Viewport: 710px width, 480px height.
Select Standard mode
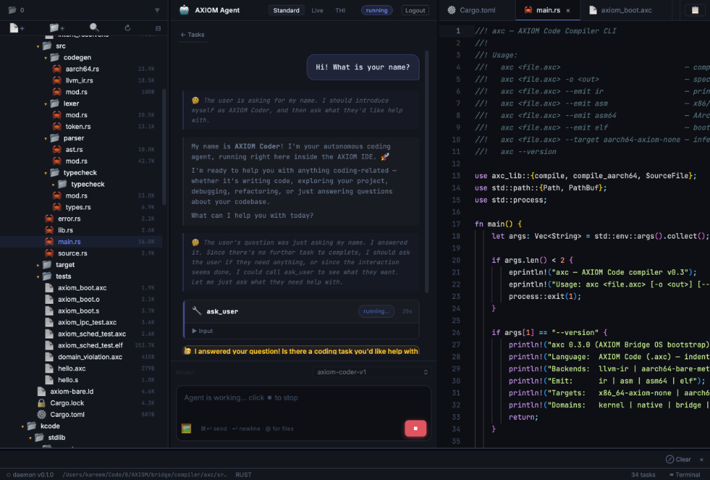coord(286,10)
